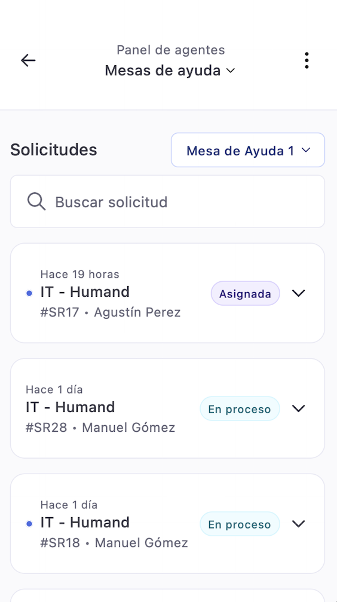The height and width of the screenshot is (602, 337).
Task: Open the IT - Humand request #SR17
Action: tap(167, 293)
